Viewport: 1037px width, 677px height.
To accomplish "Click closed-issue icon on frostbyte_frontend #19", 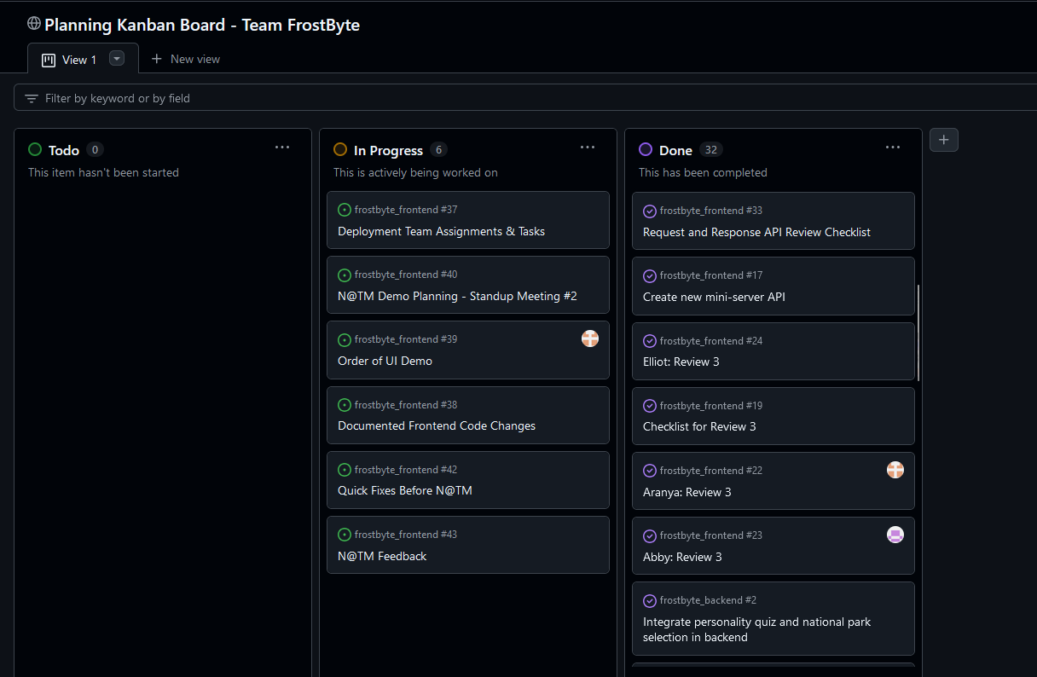I will (x=650, y=406).
